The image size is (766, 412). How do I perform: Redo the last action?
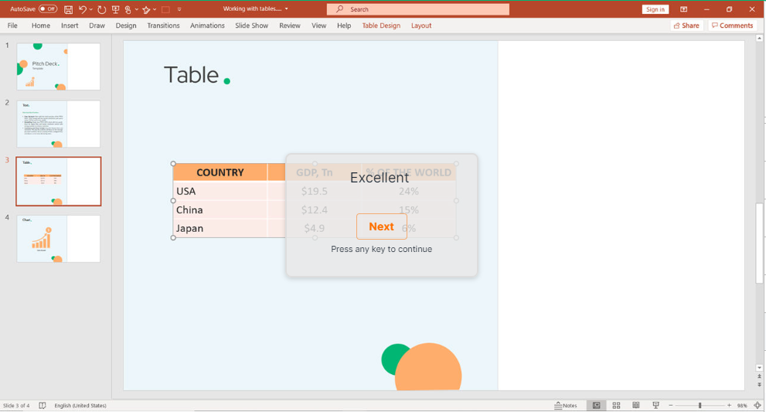[x=101, y=9]
